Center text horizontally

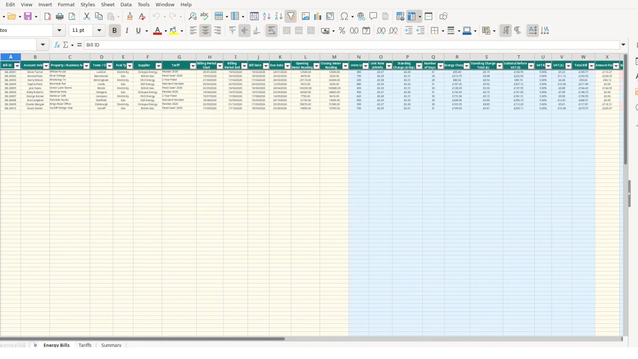[205, 31]
